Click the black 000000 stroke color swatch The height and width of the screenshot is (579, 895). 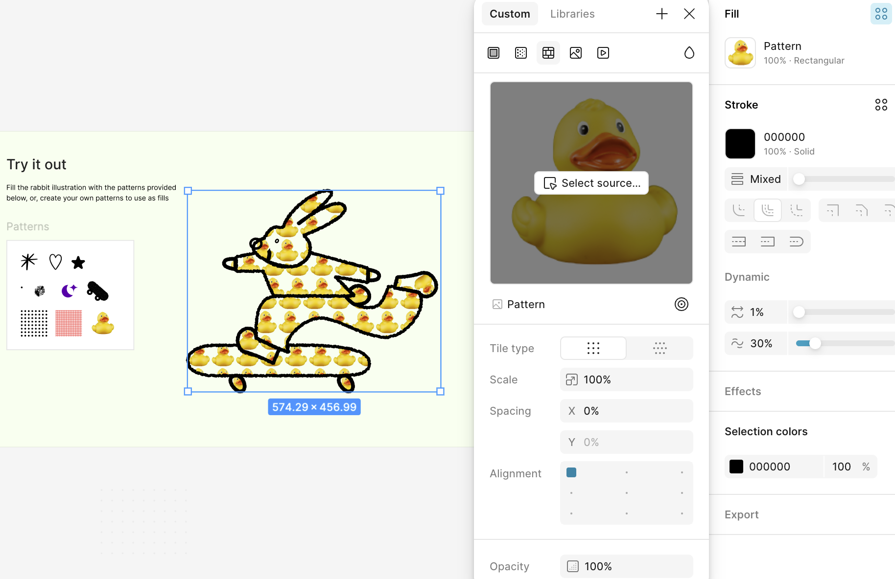[x=740, y=144]
